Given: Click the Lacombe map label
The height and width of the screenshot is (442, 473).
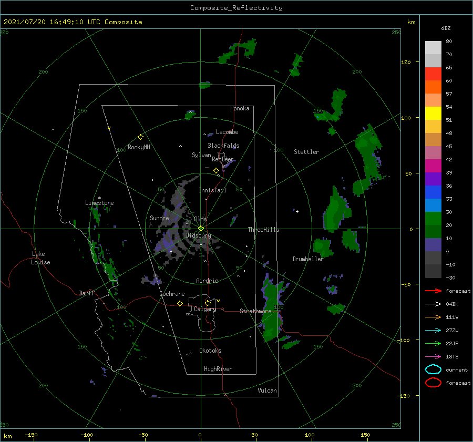Looking at the screenshot, I should pyautogui.click(x=227, y=132).
